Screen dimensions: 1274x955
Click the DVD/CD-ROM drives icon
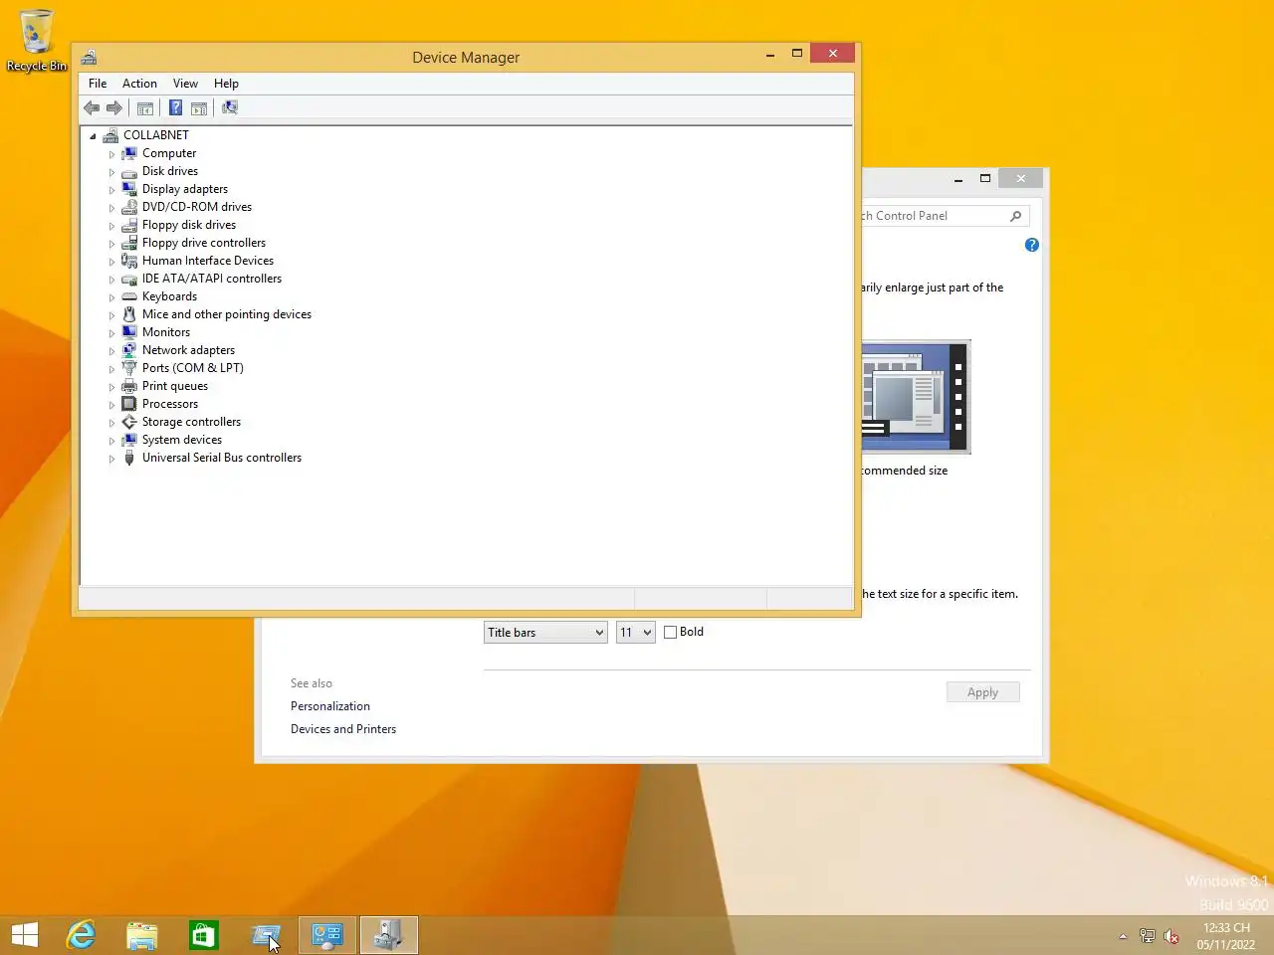(x=129, y=207)
